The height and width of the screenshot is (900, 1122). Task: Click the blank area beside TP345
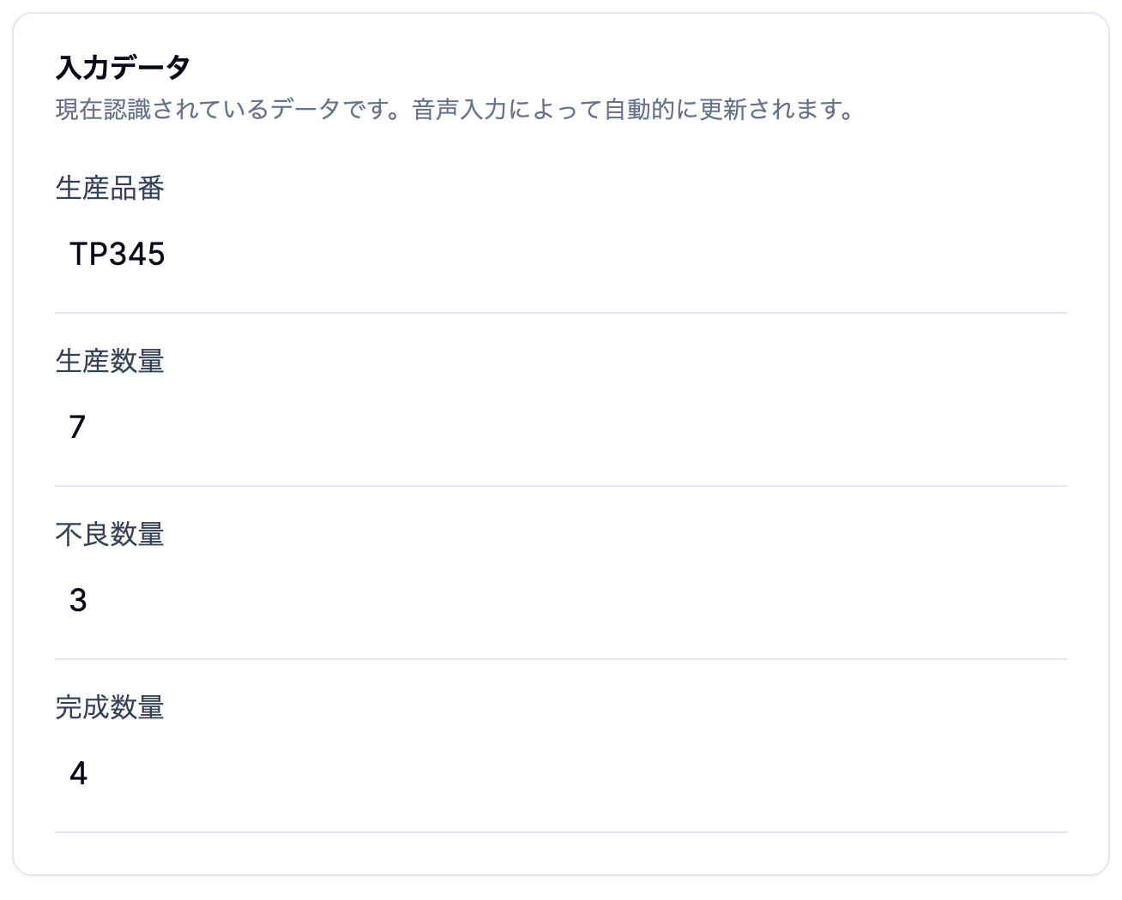pos(600,254)
